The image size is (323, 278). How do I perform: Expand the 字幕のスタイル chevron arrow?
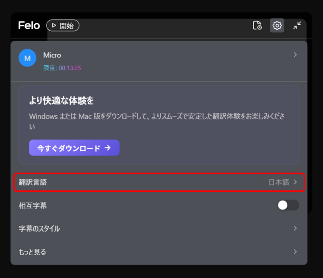pyautogui.click(x=295, y=228)
